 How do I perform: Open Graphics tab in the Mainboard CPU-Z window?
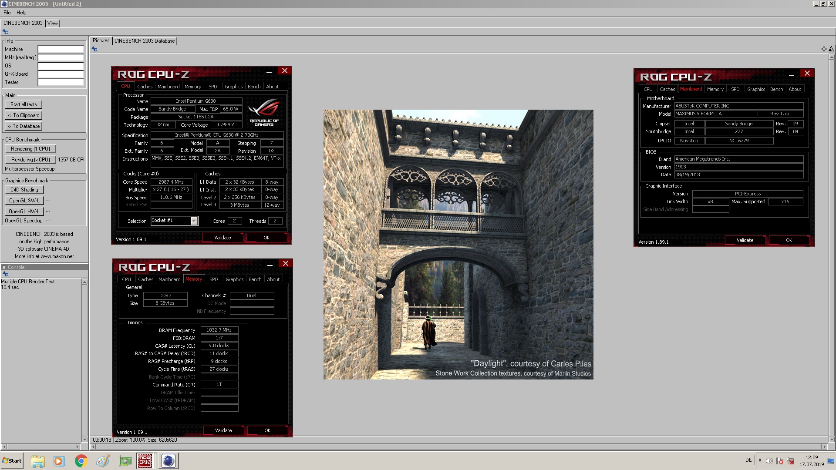(x=756, y=89)
